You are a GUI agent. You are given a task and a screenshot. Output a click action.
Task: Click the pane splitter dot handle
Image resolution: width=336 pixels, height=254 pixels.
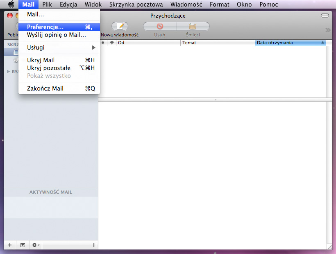coord(216,100)
